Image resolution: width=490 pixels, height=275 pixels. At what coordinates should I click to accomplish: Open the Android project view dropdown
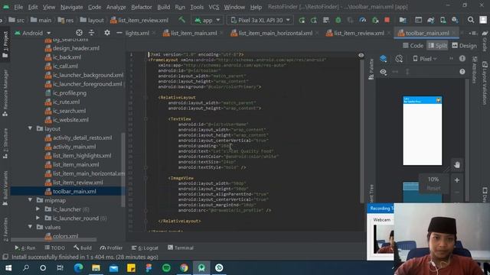(33, 33)
